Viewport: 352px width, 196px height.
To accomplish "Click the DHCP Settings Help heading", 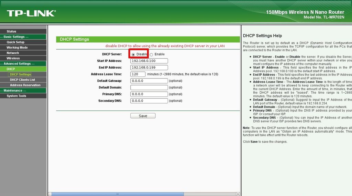I will (262, 35).
